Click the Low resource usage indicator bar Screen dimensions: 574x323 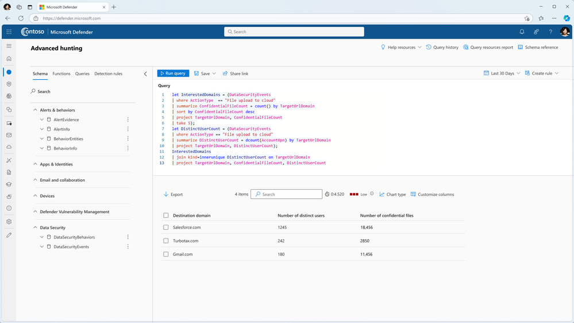click(x=353, y=194)
